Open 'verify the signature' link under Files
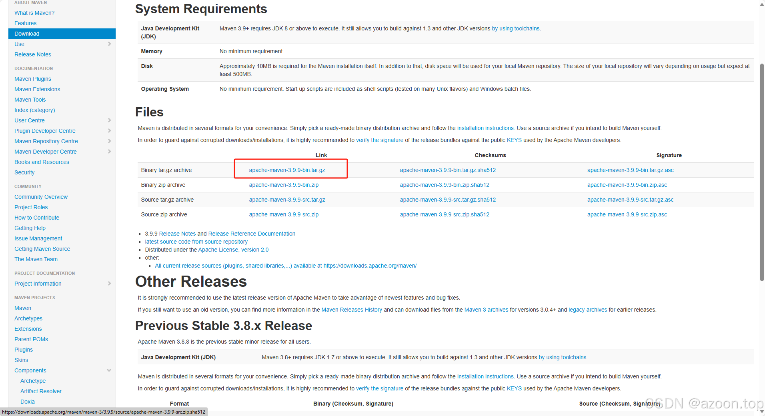The height and width of the screenshot is (416, 765). point(380,140)
